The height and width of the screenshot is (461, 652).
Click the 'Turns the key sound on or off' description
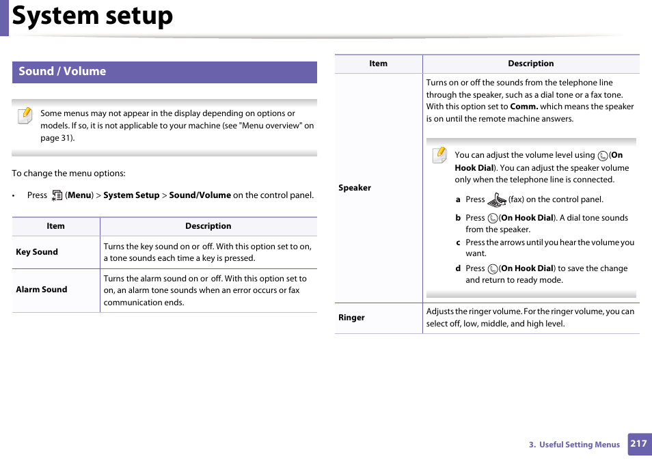coord(208,252)
